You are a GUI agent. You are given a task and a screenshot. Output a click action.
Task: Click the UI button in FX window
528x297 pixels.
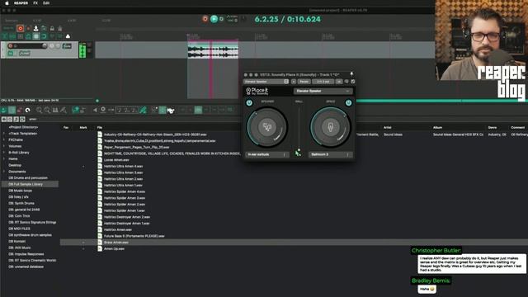(339, 82)
